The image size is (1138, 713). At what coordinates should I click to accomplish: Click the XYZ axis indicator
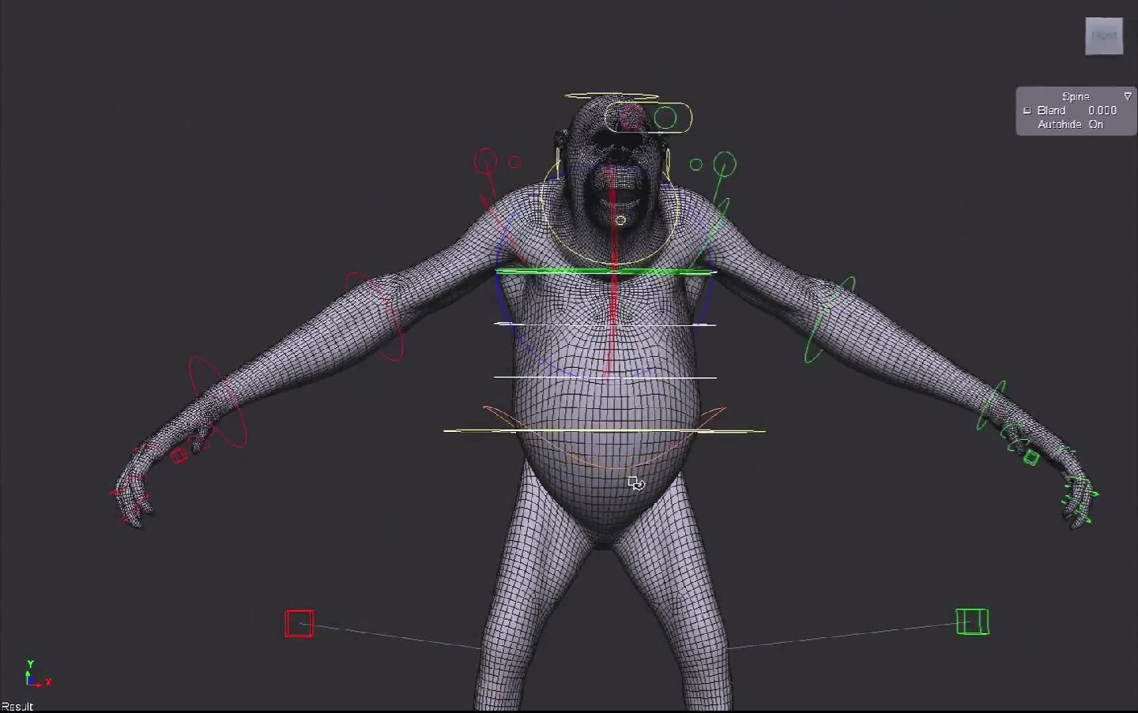click(x=36, y=675)
